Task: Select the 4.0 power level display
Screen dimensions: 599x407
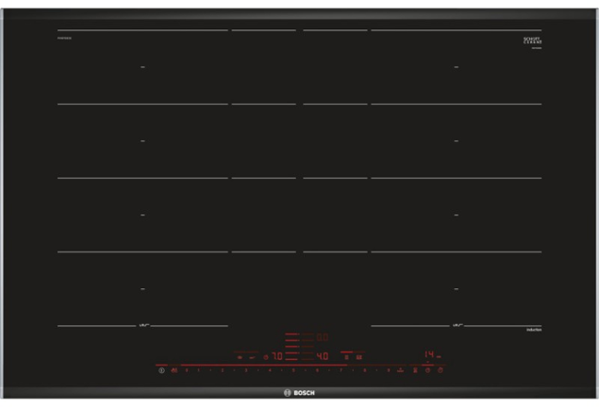Action: tap(323, 355)
